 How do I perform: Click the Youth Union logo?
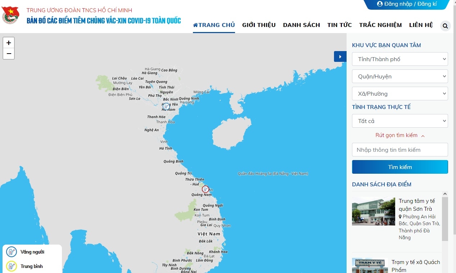click(10, 15)
